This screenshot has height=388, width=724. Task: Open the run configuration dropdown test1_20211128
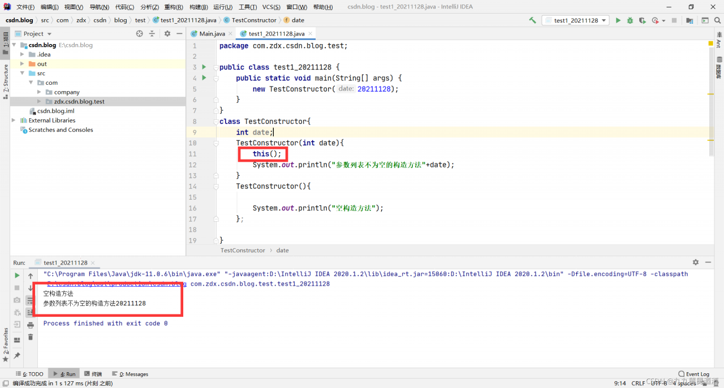coord(575,20)
